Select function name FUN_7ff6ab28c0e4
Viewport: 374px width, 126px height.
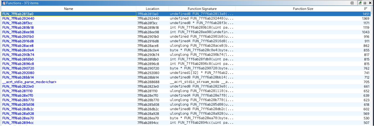pyautogui.click(x=18, y=50)
